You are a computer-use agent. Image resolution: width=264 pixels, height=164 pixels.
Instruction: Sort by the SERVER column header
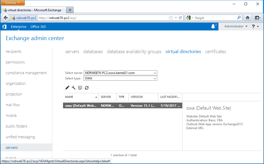(108, 97)
